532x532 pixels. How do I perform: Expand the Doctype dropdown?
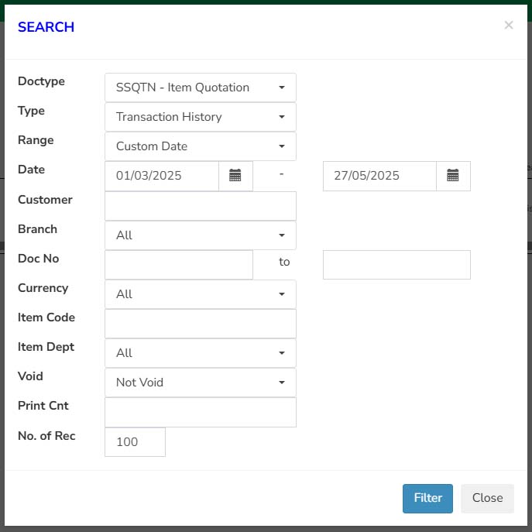201,88
